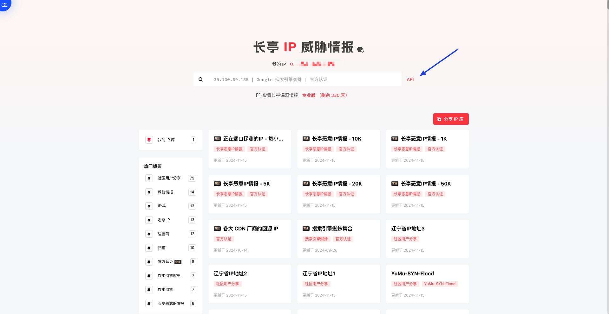Click the hash icon beside 扫描 tag
609x314 pixels.
149,248
